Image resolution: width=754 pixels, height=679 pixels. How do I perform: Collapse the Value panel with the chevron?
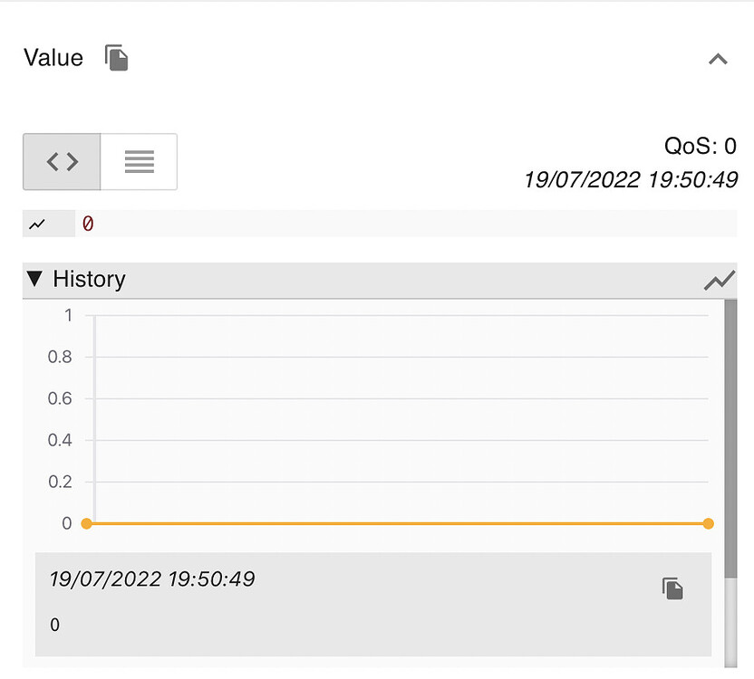click(718, 59)
